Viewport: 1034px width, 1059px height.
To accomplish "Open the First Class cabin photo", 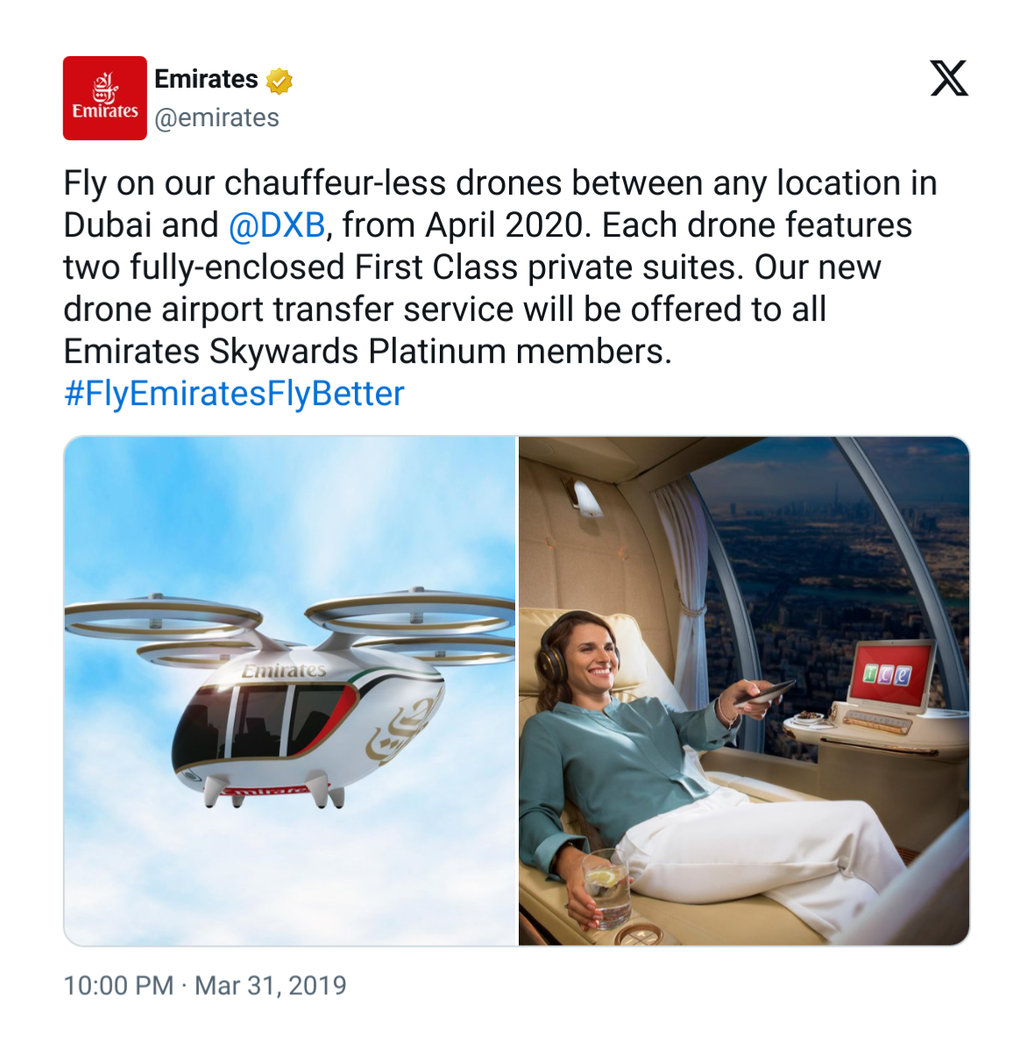I will 744,691.
